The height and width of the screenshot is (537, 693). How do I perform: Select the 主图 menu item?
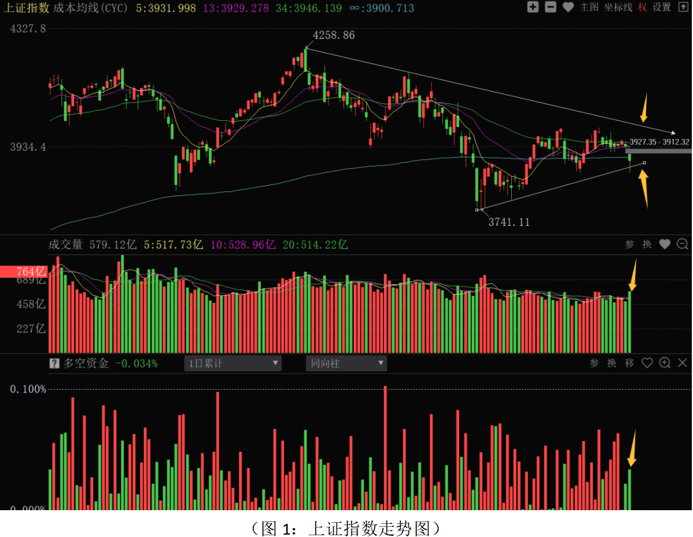[589, 8]
